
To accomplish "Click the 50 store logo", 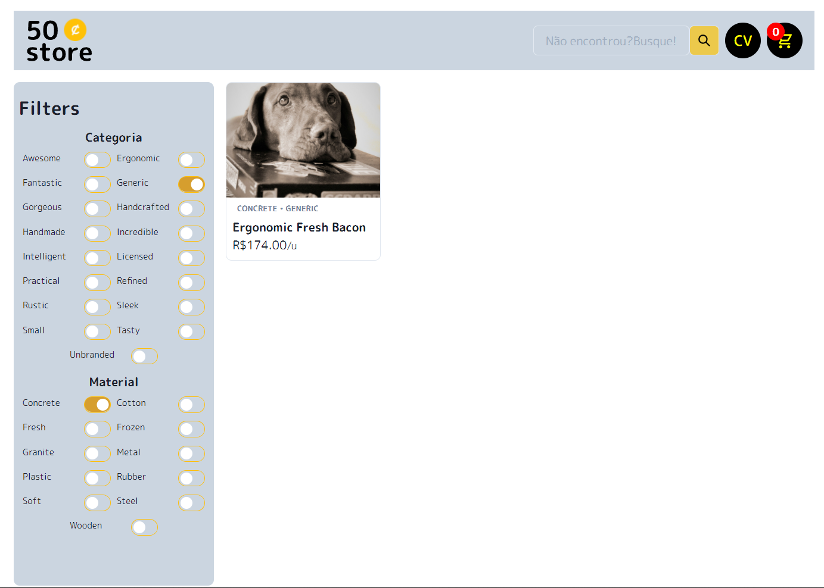I will pos(58,40).
